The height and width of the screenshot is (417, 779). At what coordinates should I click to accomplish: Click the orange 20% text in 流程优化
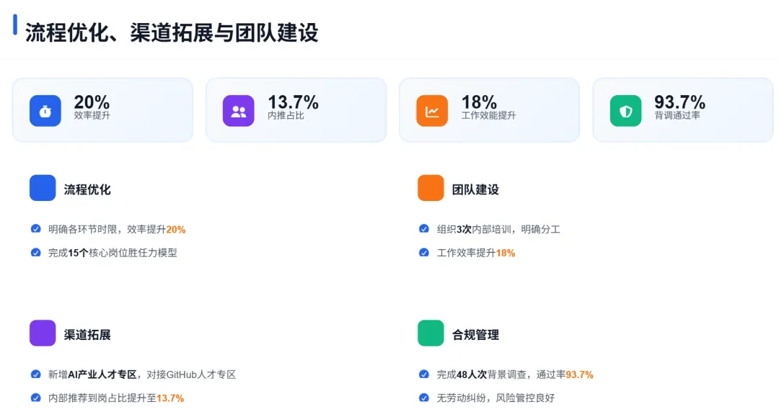(176, 230)
